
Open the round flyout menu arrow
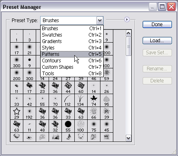coord(127,20)
